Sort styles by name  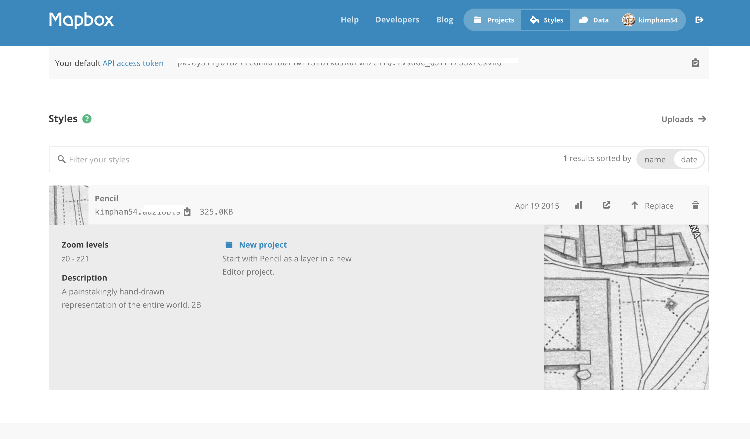[x=655, y=159]
